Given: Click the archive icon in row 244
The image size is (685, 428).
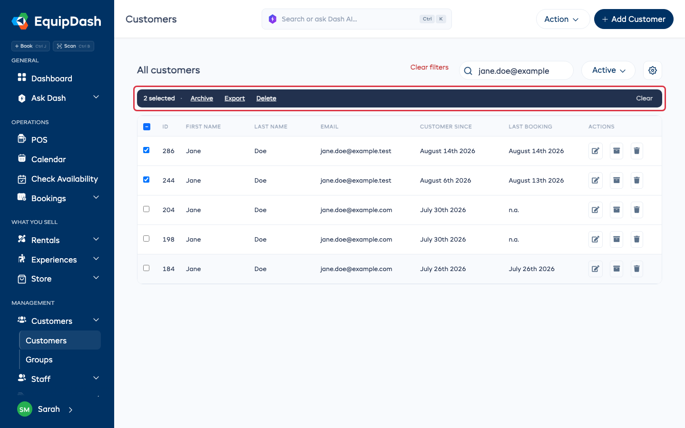Looking at the screenshot, I should [x=616, y=180].
